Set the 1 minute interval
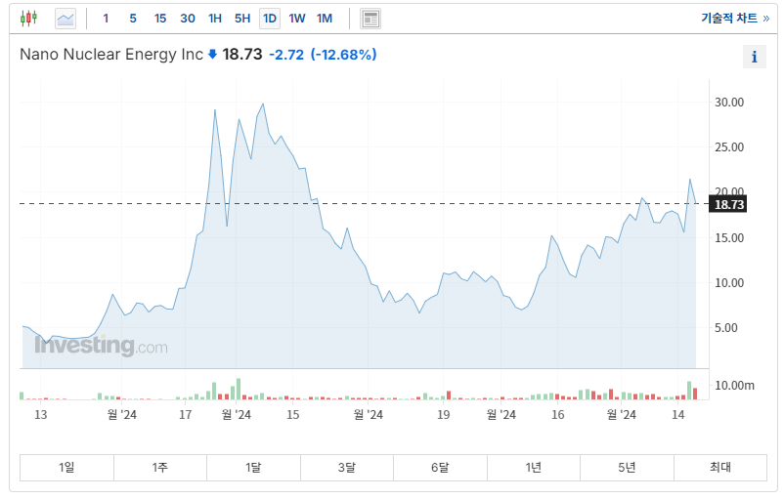The image size is (784, 499). pos(106,19)
